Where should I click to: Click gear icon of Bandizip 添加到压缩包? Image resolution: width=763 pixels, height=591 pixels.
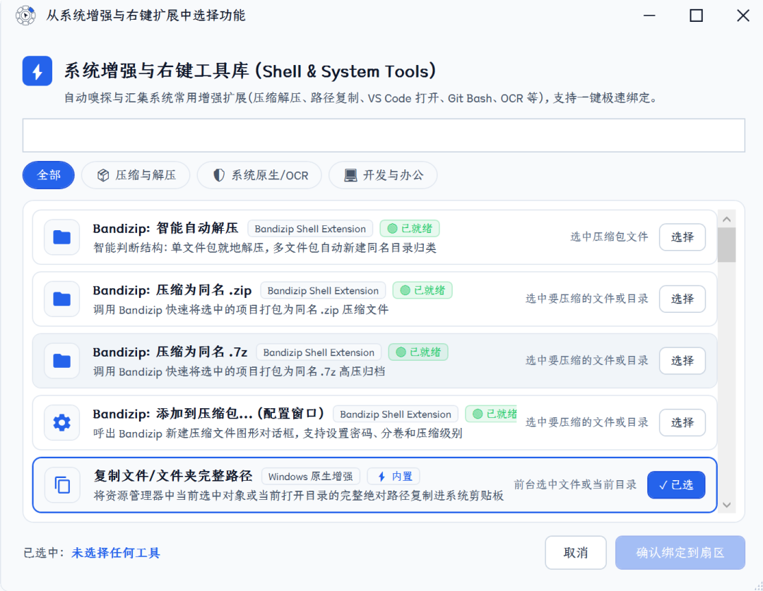61,423
